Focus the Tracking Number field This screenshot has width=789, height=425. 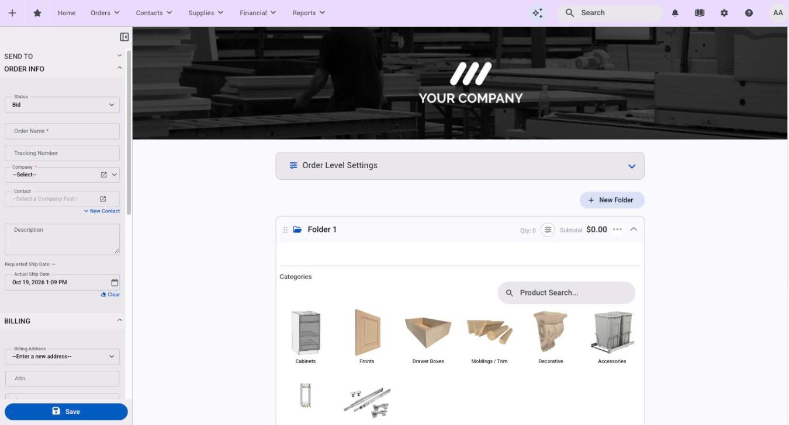[62, 153]
